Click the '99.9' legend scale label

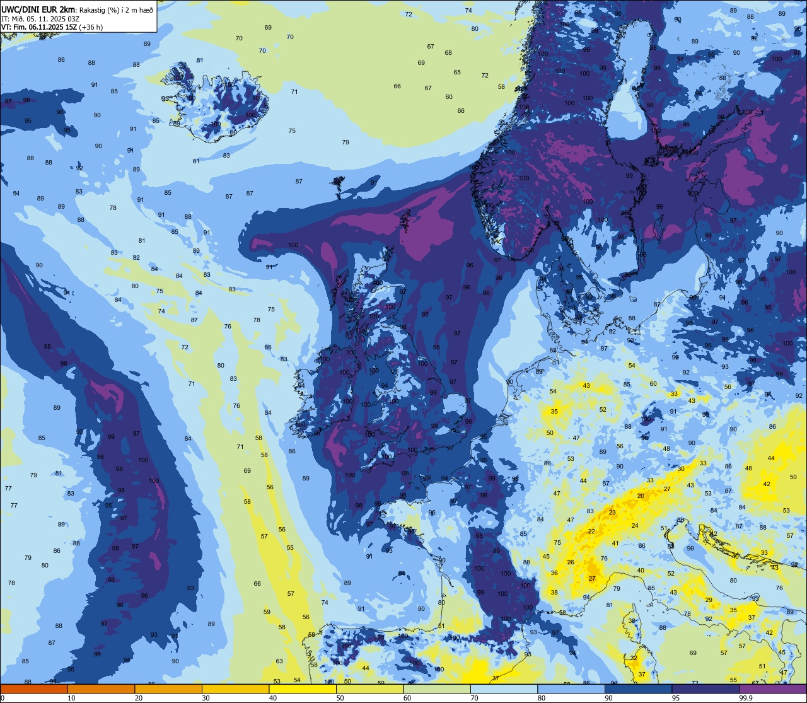click(746, 698)
